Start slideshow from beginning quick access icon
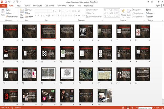This screenshot has width=164, height=109. coord(17,2)
